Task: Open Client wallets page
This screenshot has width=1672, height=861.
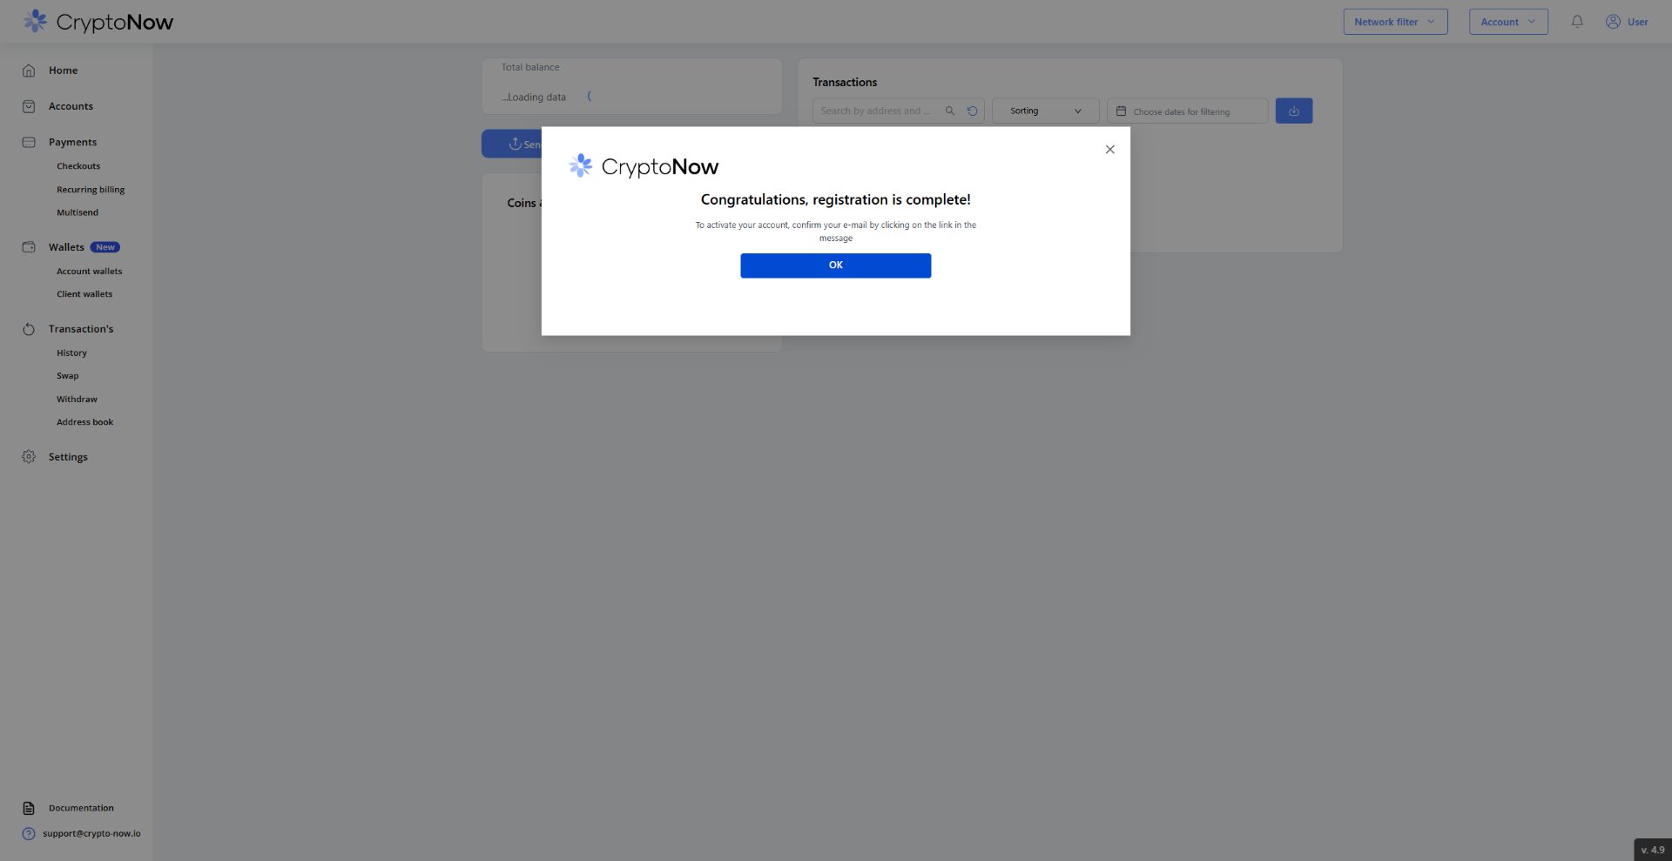Action: click(x=84, y=294)
